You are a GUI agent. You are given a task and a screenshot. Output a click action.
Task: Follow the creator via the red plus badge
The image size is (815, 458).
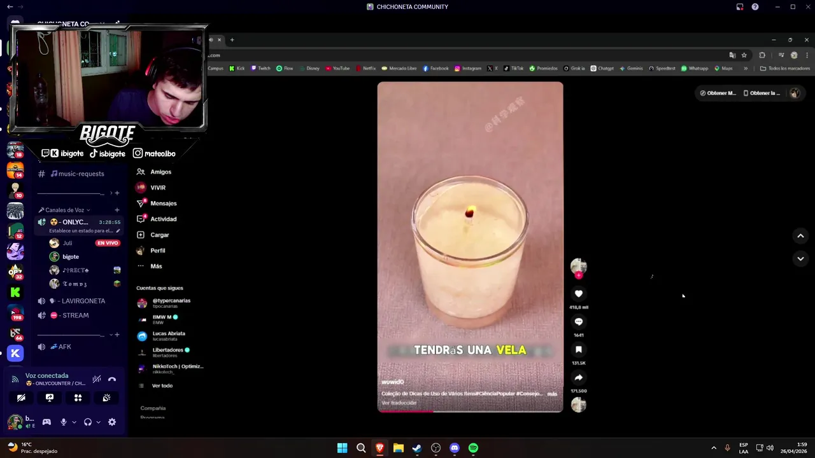tap(579, 275)
